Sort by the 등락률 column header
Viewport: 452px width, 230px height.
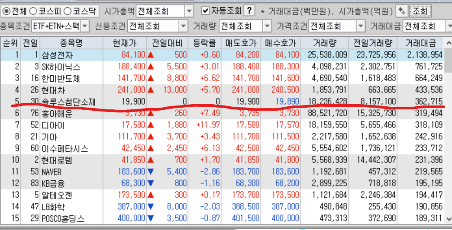205,43
